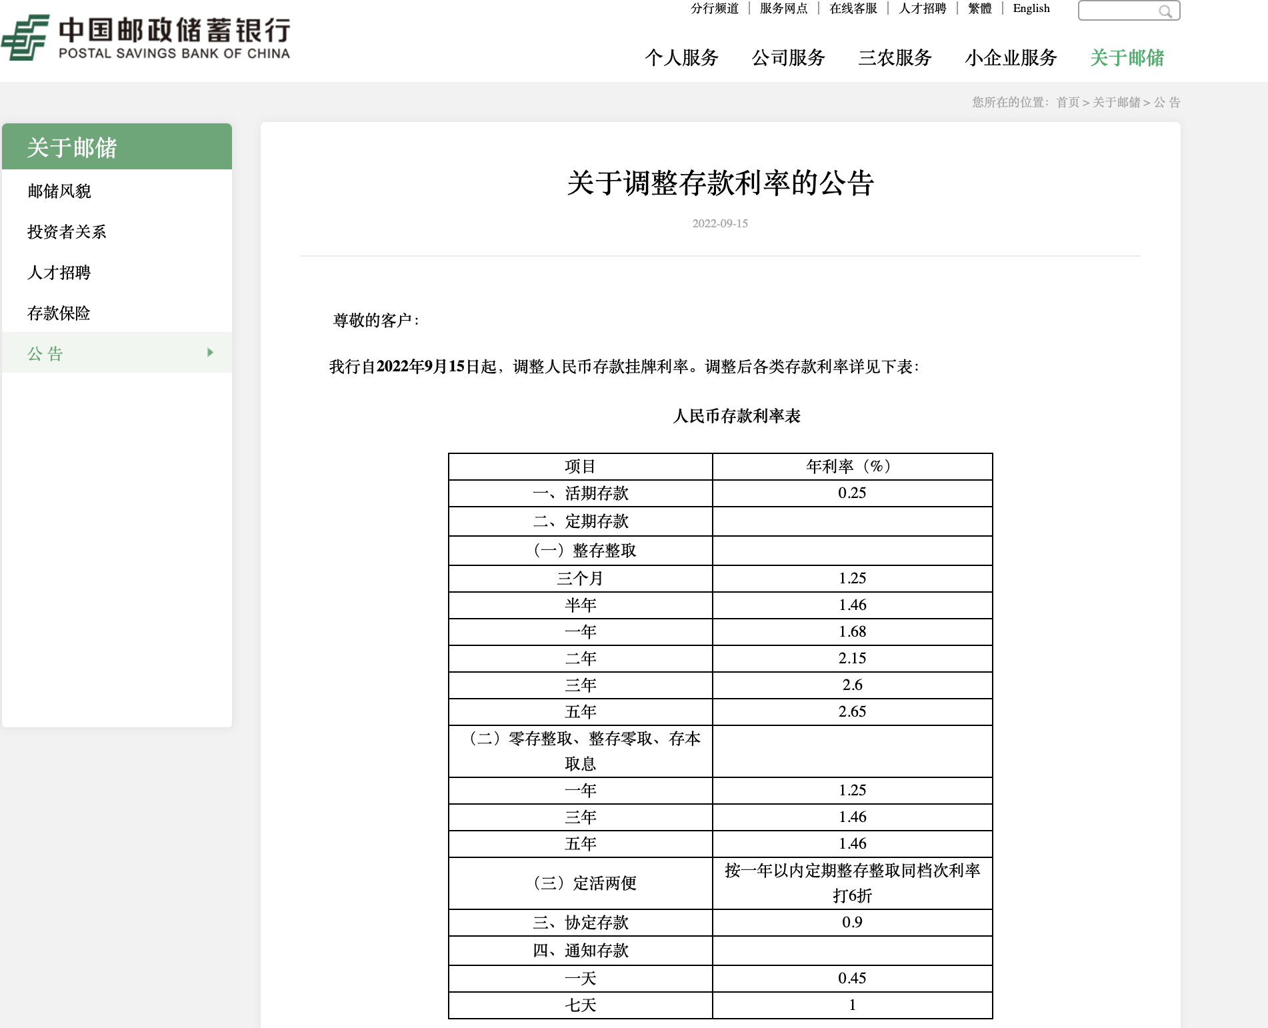Open the 个人服务 menu
1268x1028 pixels.
click(681, 58)
